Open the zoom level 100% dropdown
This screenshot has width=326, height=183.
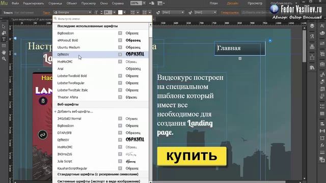point(144,3)
